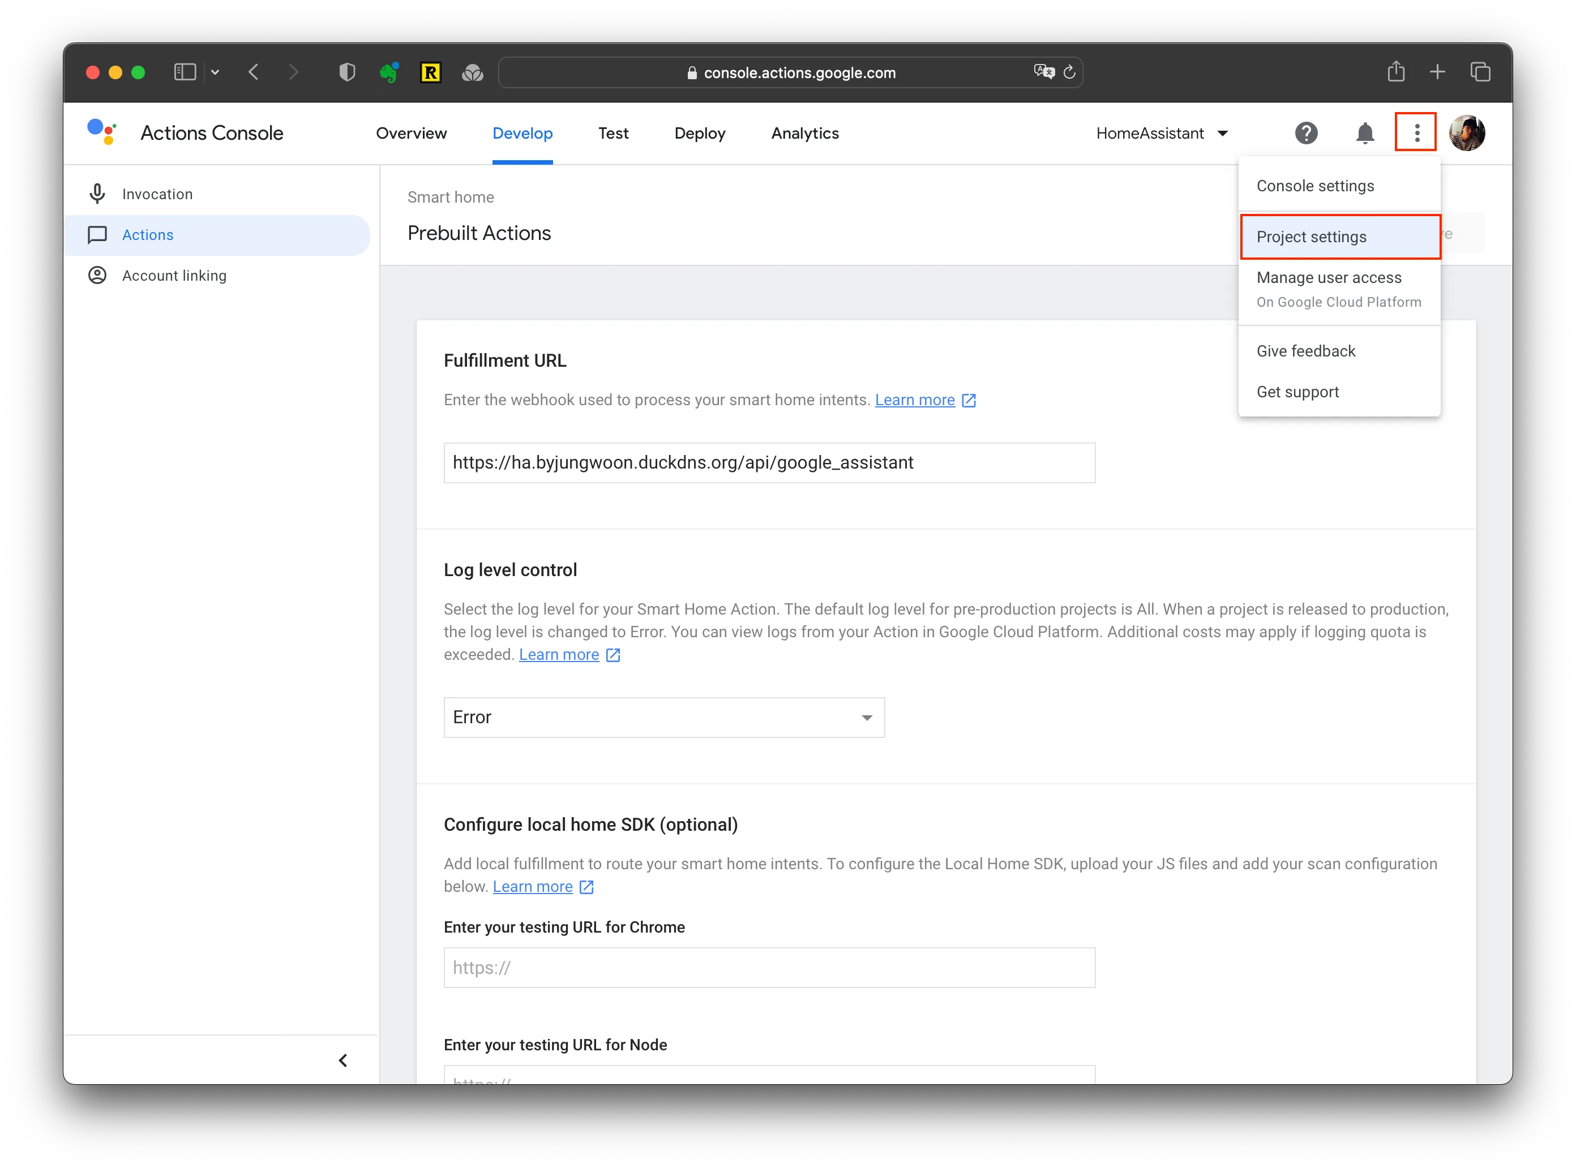Click the Chrome testing URL input field
Screen dimensions: 1576x1168
(769, 967)
